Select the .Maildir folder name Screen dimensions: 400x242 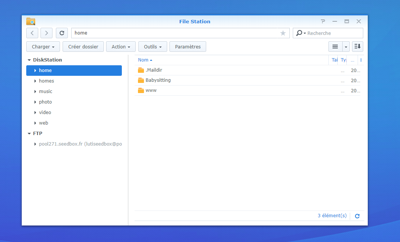154,70
